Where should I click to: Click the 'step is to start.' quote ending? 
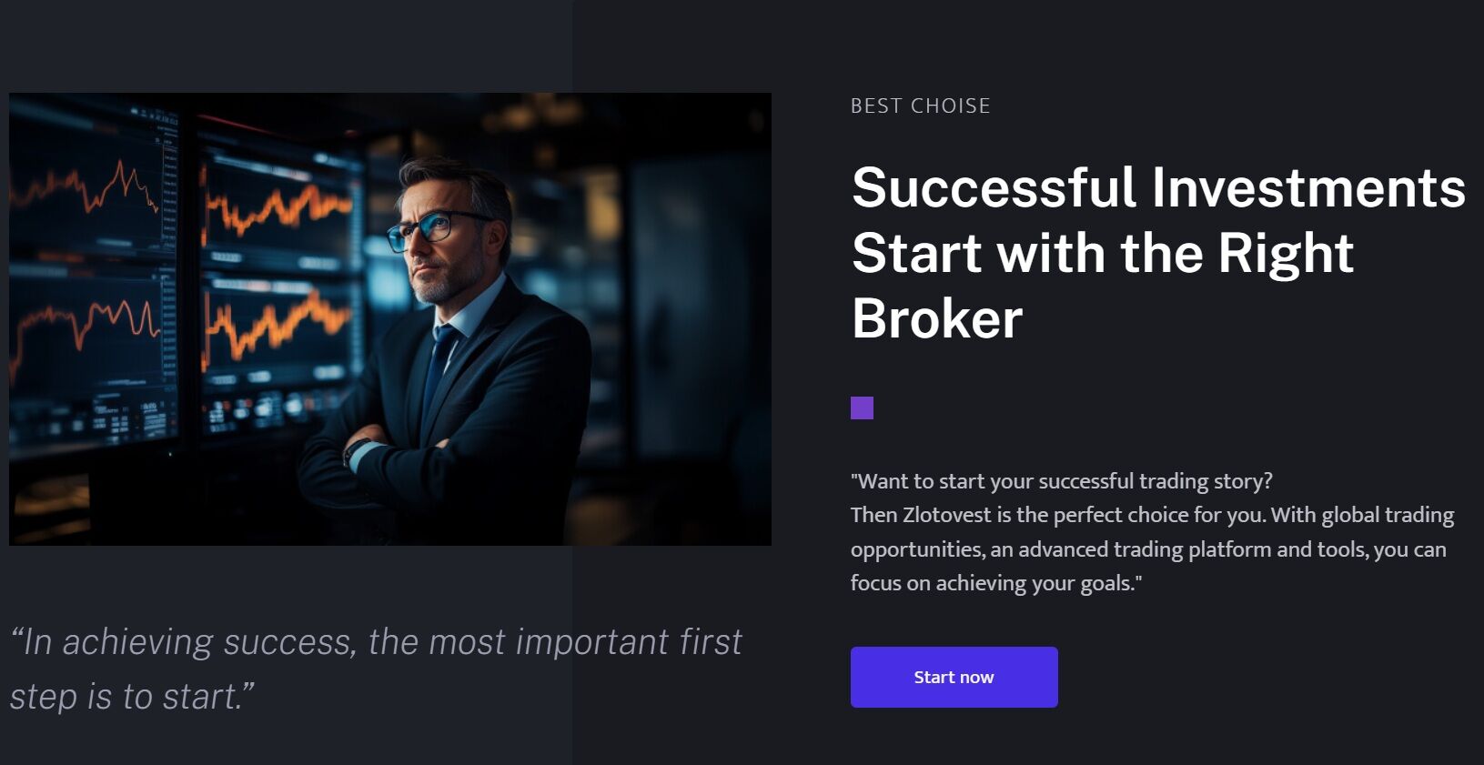click(x=132, y=697)
